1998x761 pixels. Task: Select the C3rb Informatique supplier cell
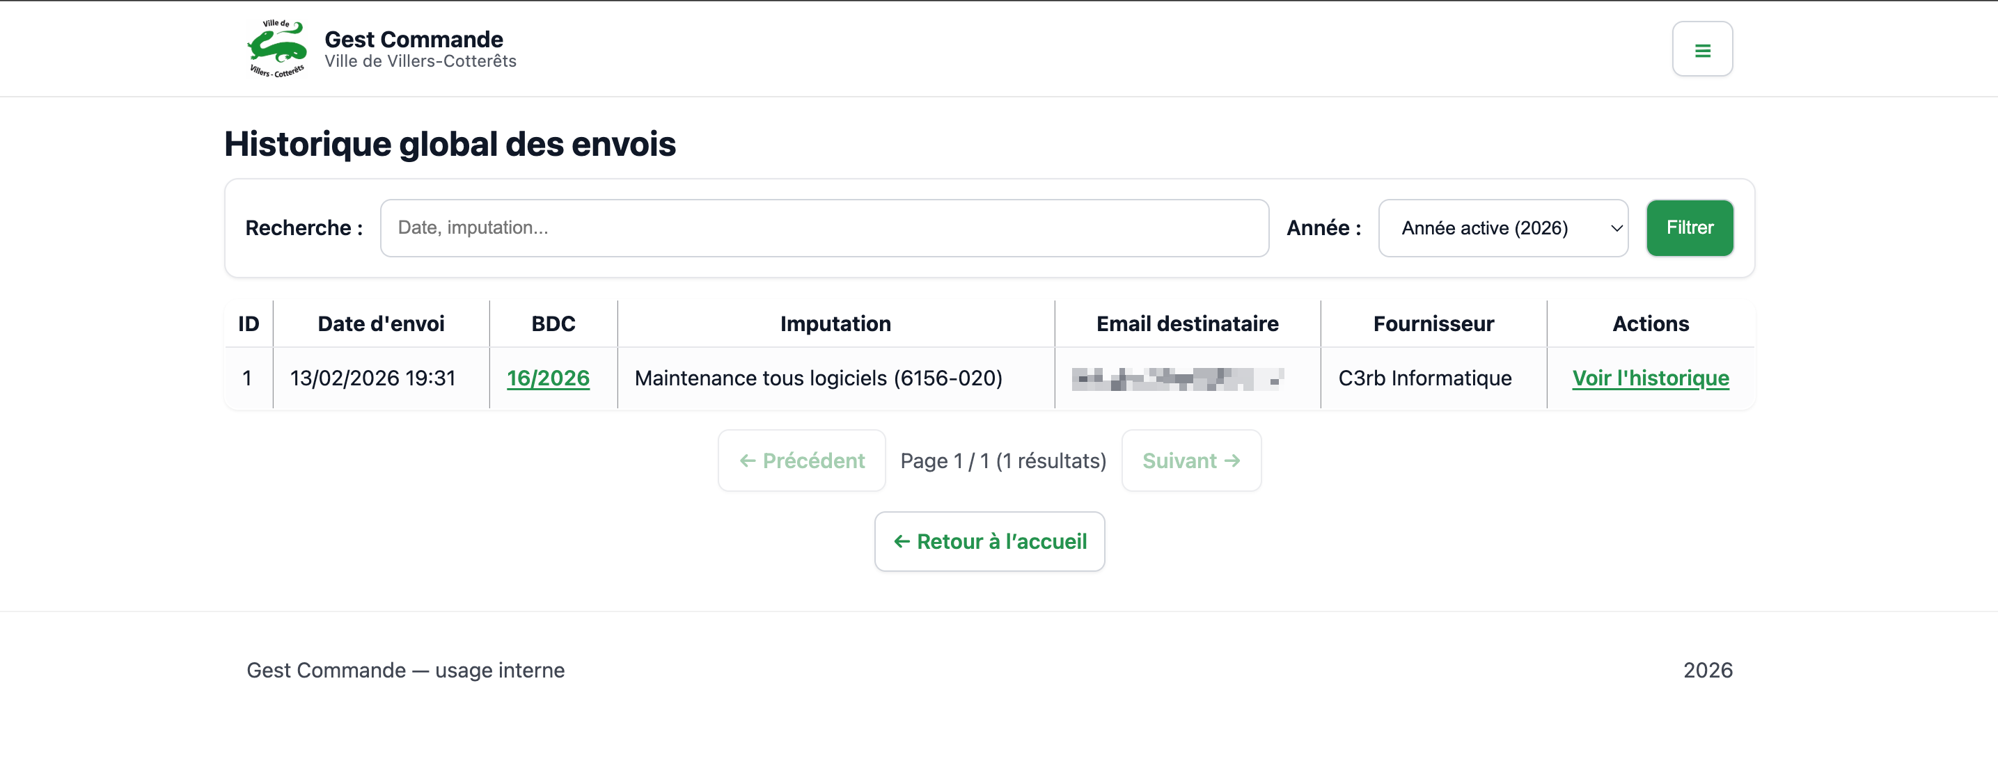pyautogui.click(x=1424, y=378)
